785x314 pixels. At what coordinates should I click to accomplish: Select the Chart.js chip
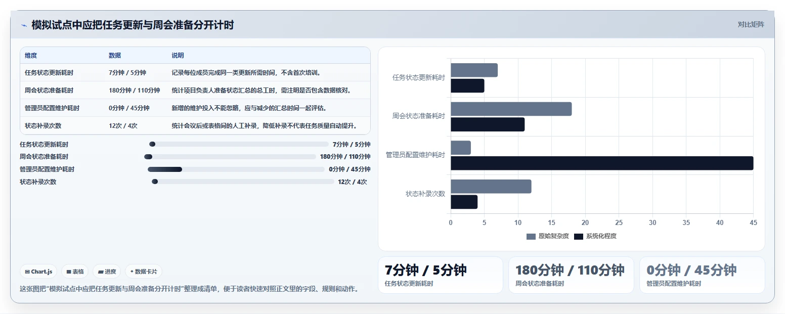point(39,272)
